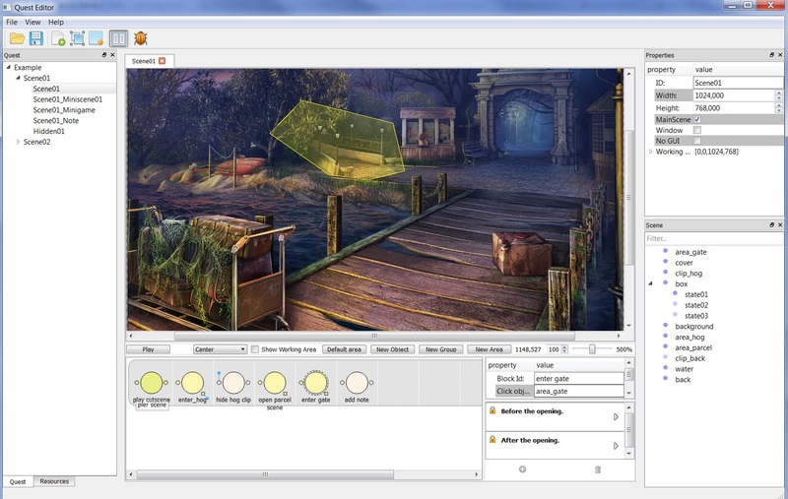Click the add plus icon below the openings

[522, 469]
